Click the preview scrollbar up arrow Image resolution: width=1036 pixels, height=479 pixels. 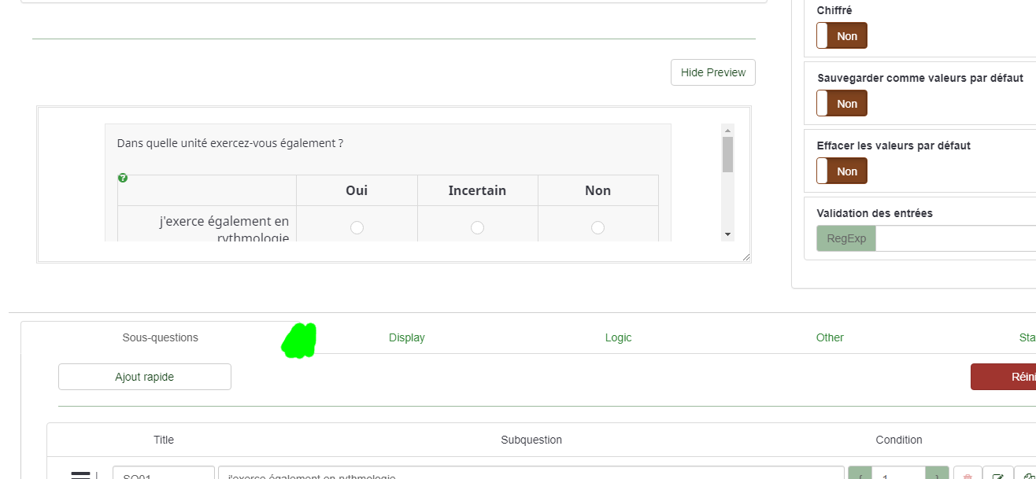tap(727, 131)
